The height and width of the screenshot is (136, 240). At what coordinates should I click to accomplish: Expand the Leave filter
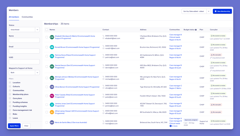(10, 118)
